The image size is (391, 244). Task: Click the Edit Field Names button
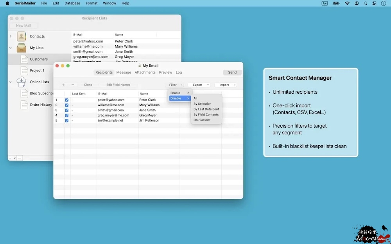tap(118, 85)
